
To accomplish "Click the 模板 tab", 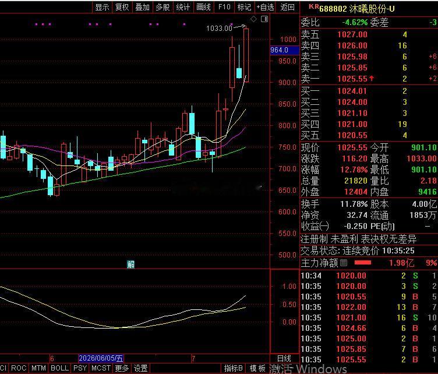I will pyautogui.click(x=257, y=368).
